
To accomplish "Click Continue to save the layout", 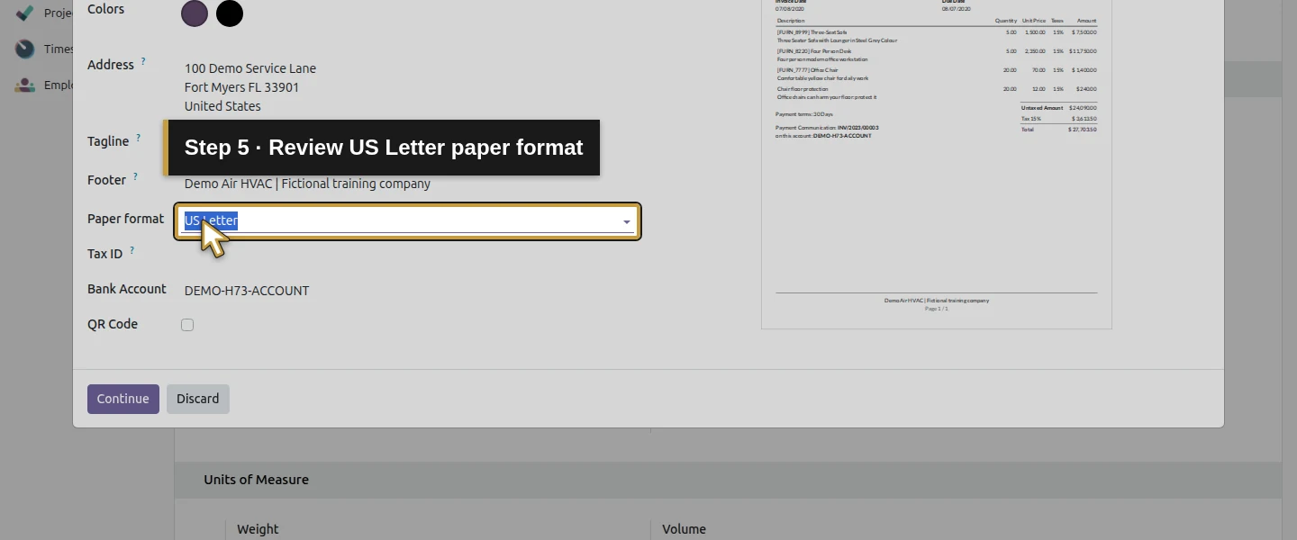I will pyautogui.click(x=123, y=399).
